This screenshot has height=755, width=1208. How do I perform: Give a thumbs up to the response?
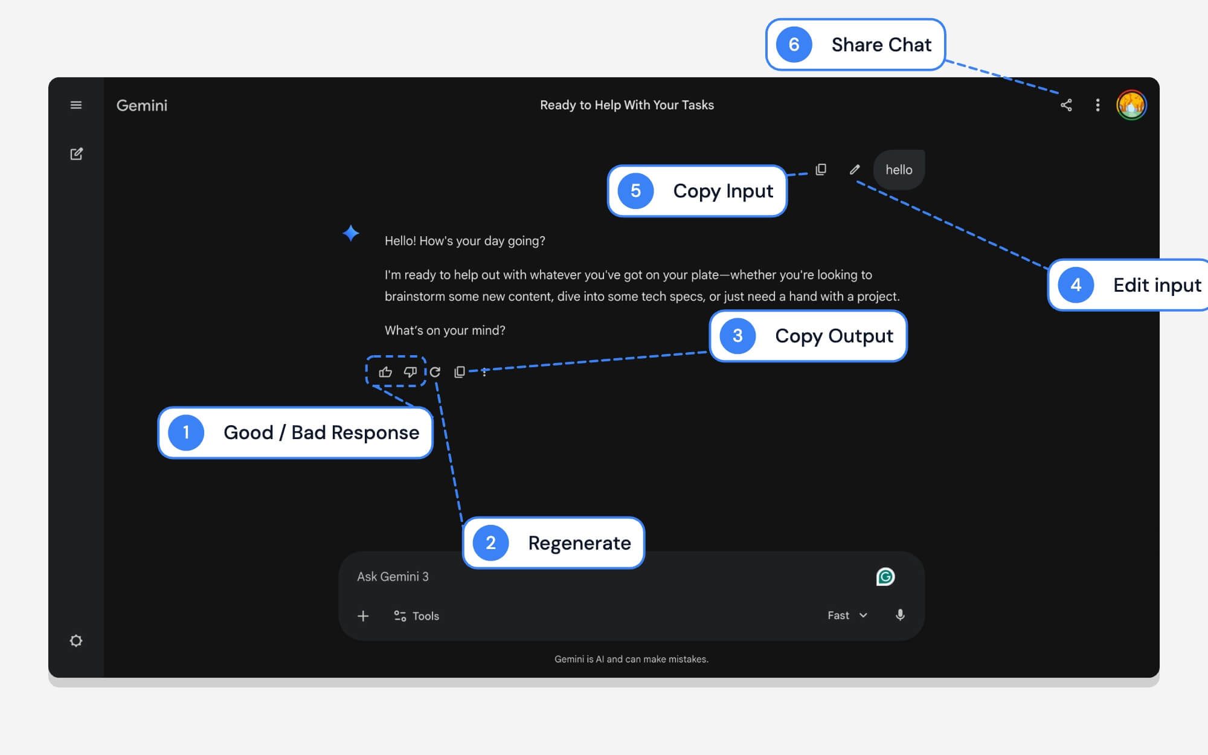coord(385,372)
